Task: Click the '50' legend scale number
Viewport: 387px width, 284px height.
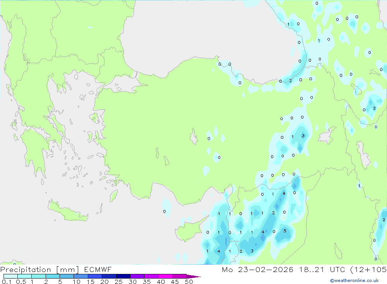Action: pos(189,282)
